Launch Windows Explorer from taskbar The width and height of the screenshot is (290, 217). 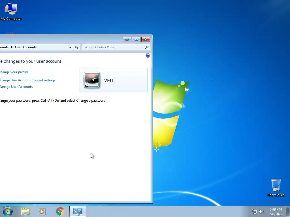tap(25, 211)
